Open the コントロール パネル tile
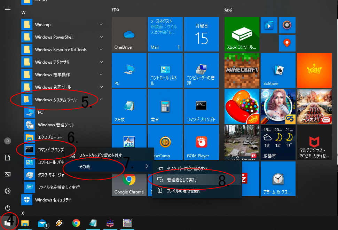The image size is (338, 230). point(165,70)
